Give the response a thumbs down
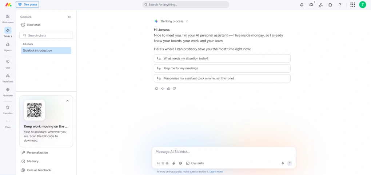This screenshot has width=371, height=175. 174,89
